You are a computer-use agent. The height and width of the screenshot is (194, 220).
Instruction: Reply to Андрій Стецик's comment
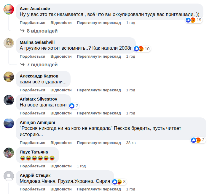(61, 189)
